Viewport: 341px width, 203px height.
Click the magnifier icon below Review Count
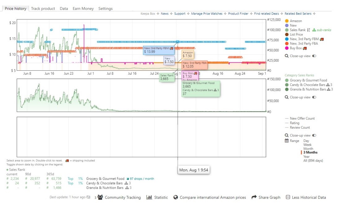click(287, 135)
